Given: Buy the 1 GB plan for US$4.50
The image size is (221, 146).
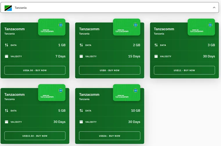Looking at the screenshot, I should [35, 70].
